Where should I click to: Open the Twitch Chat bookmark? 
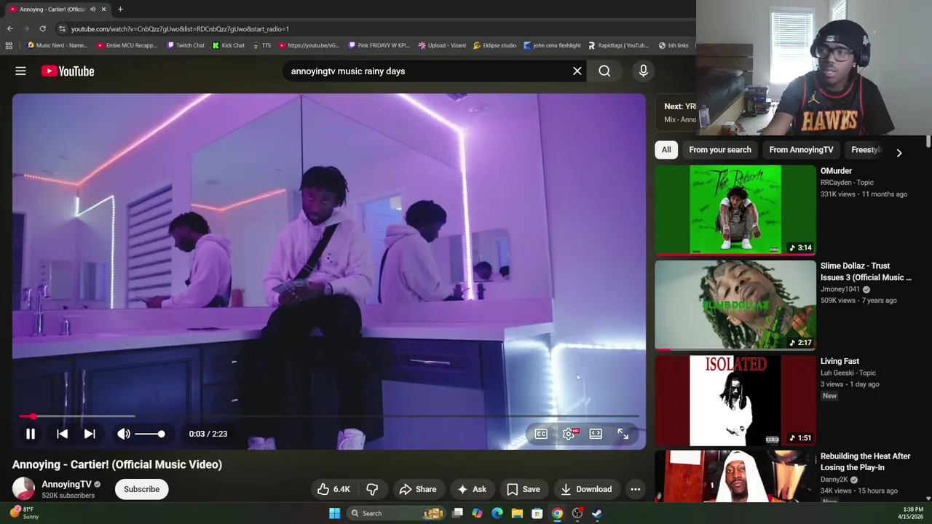186,45
